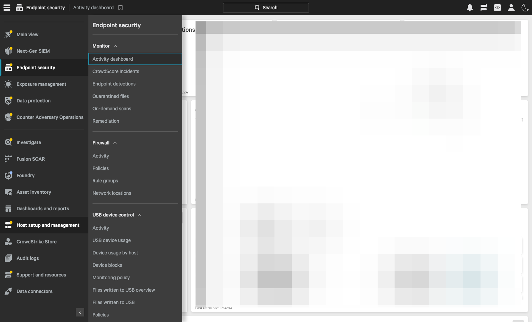The width and height of the screenshot is (532, 322).
Task: Click the Dashboards and reports icon
Action: click(x=8, y=209)
